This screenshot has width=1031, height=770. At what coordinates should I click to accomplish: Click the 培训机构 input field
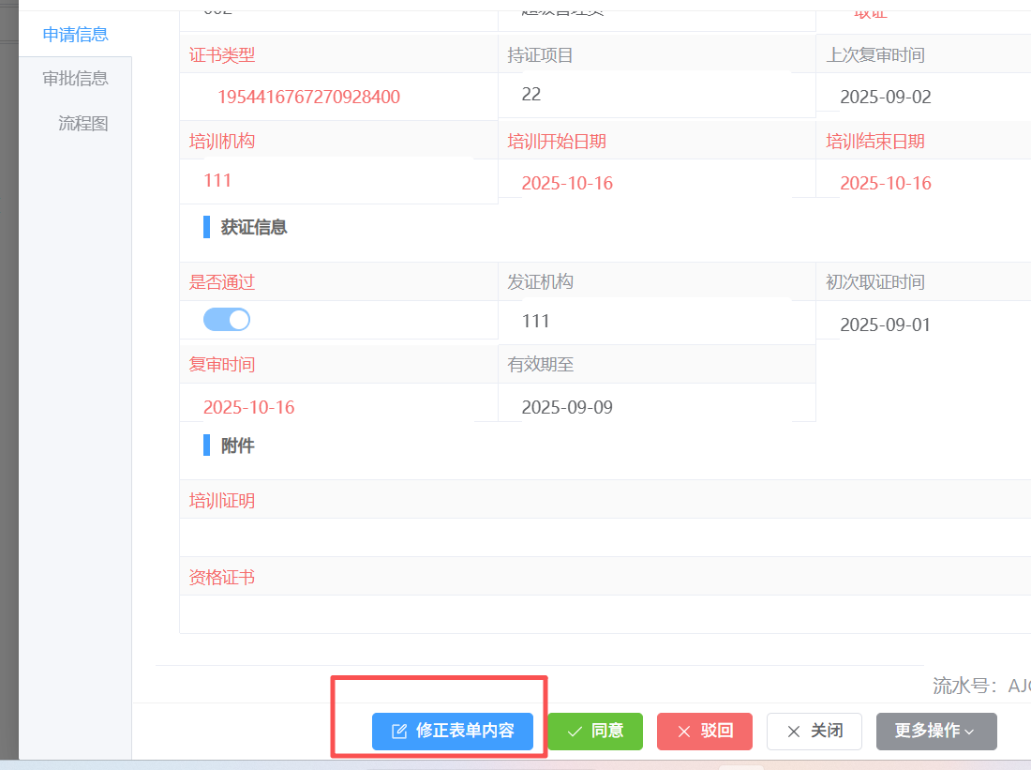pos(337,180)
